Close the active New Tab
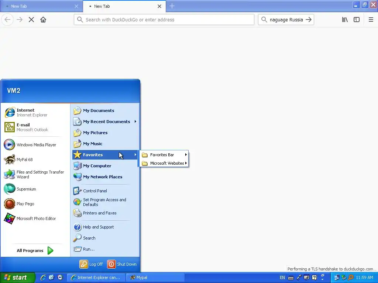The height and width of the screenshot is (283, 378). coord(159,6)
